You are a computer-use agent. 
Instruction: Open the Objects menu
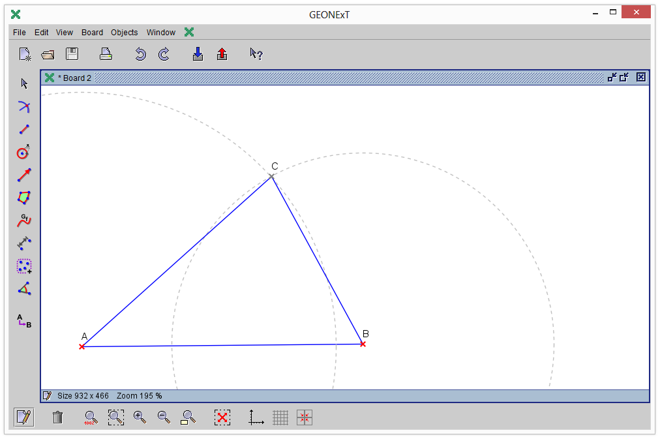tap(124, 33)
